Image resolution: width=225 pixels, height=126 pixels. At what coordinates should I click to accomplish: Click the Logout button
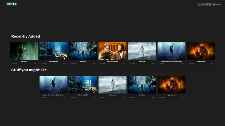218,4
